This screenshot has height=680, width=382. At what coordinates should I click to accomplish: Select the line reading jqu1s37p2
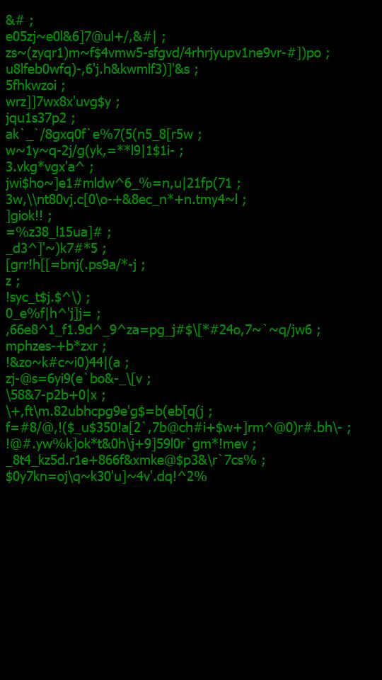click(41, 118)
